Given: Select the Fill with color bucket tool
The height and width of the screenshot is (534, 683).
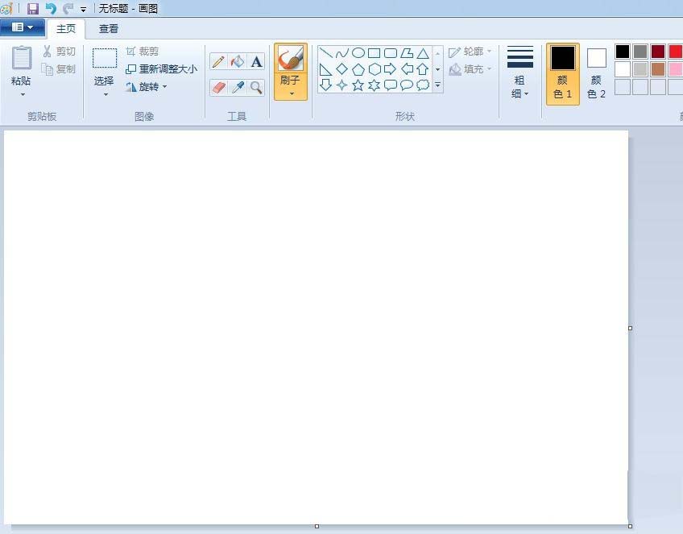Looking at the screenshot, I should pyautogui.click(x=238, y=62).
